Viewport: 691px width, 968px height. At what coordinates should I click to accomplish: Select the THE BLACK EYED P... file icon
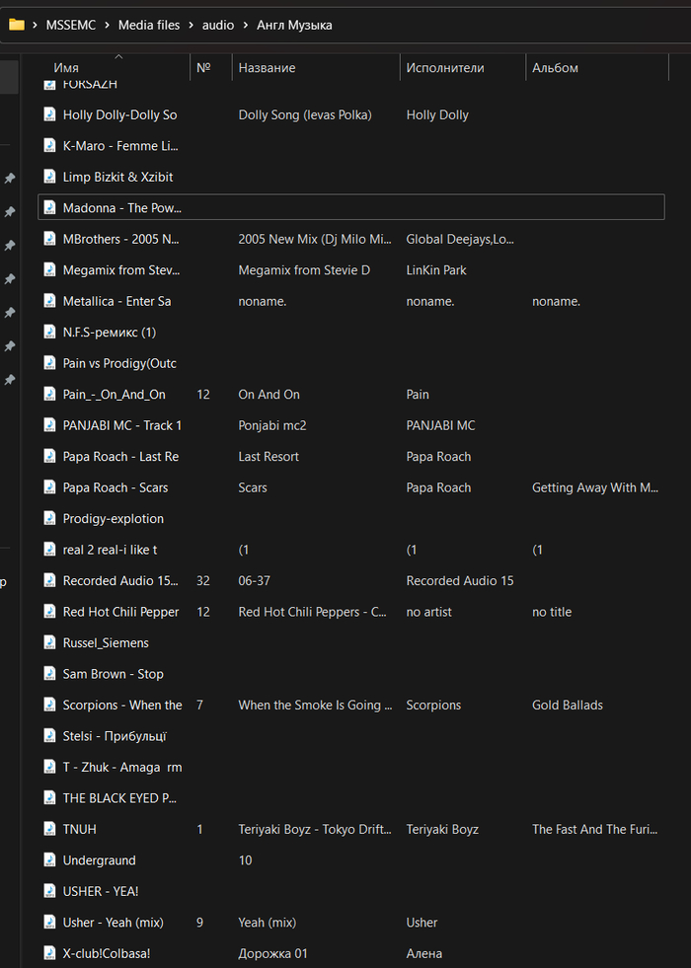50,798
